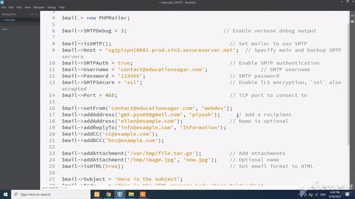Click the '$mail->isHTML(true);' line

(93, 166)
